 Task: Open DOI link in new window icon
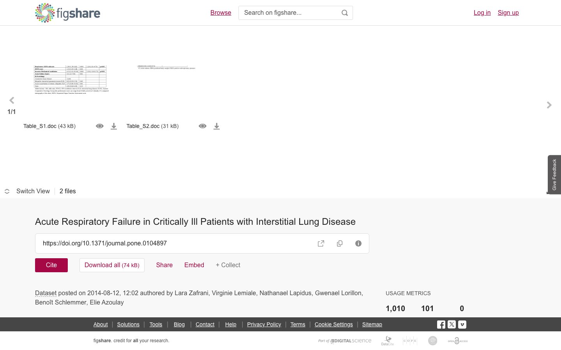point(321,243)
